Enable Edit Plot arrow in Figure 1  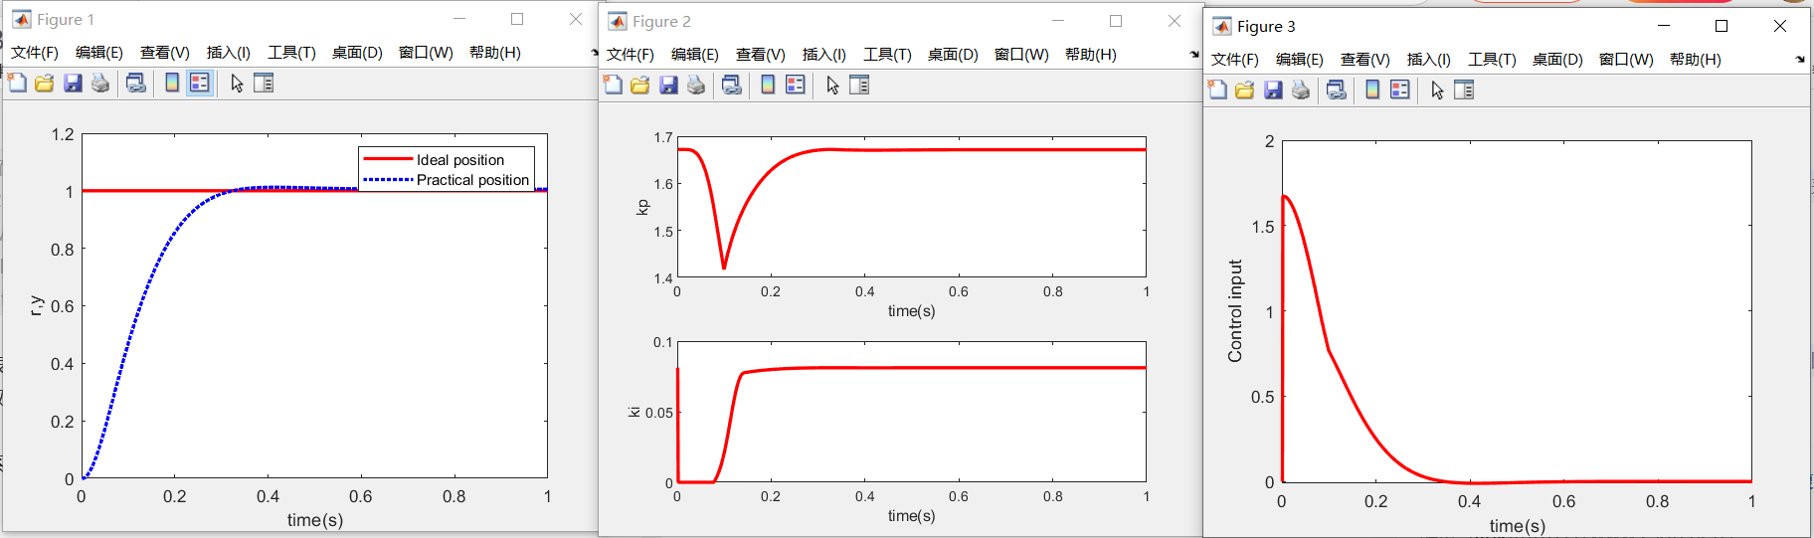237,84
